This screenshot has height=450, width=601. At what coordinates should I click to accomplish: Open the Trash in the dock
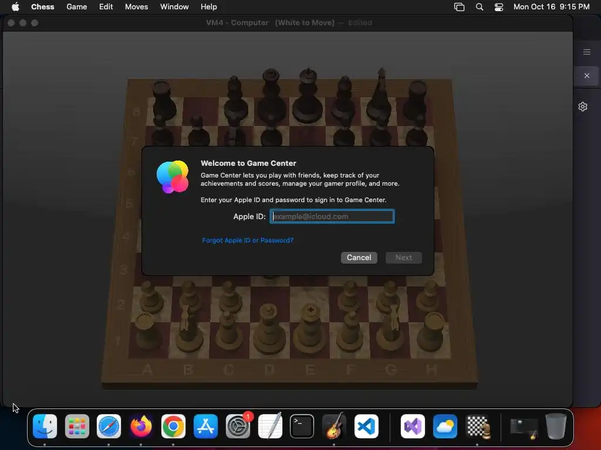(556, 427)
